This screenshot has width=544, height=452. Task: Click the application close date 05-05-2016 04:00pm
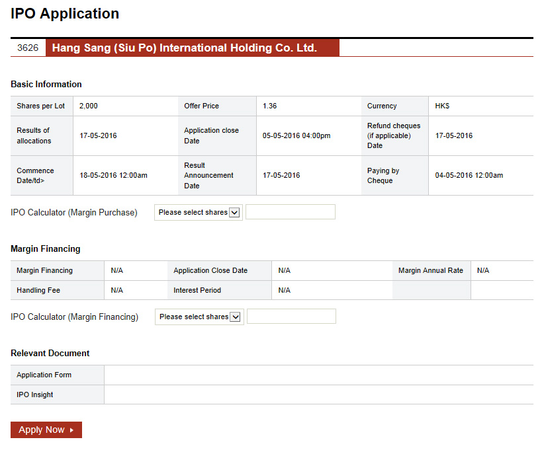coord(296,135)
